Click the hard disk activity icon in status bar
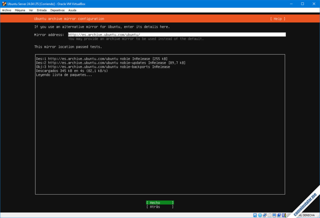This screenshot has height=218, width=320. (x=255, y=215)
